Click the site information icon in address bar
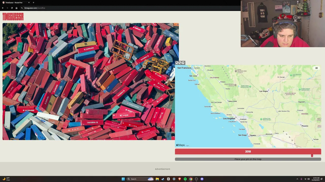The image size is (325, 182). (x=22, y=8)
